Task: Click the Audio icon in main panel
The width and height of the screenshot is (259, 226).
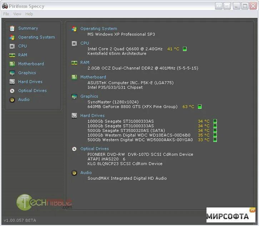Action: click(x=74, y=173)
